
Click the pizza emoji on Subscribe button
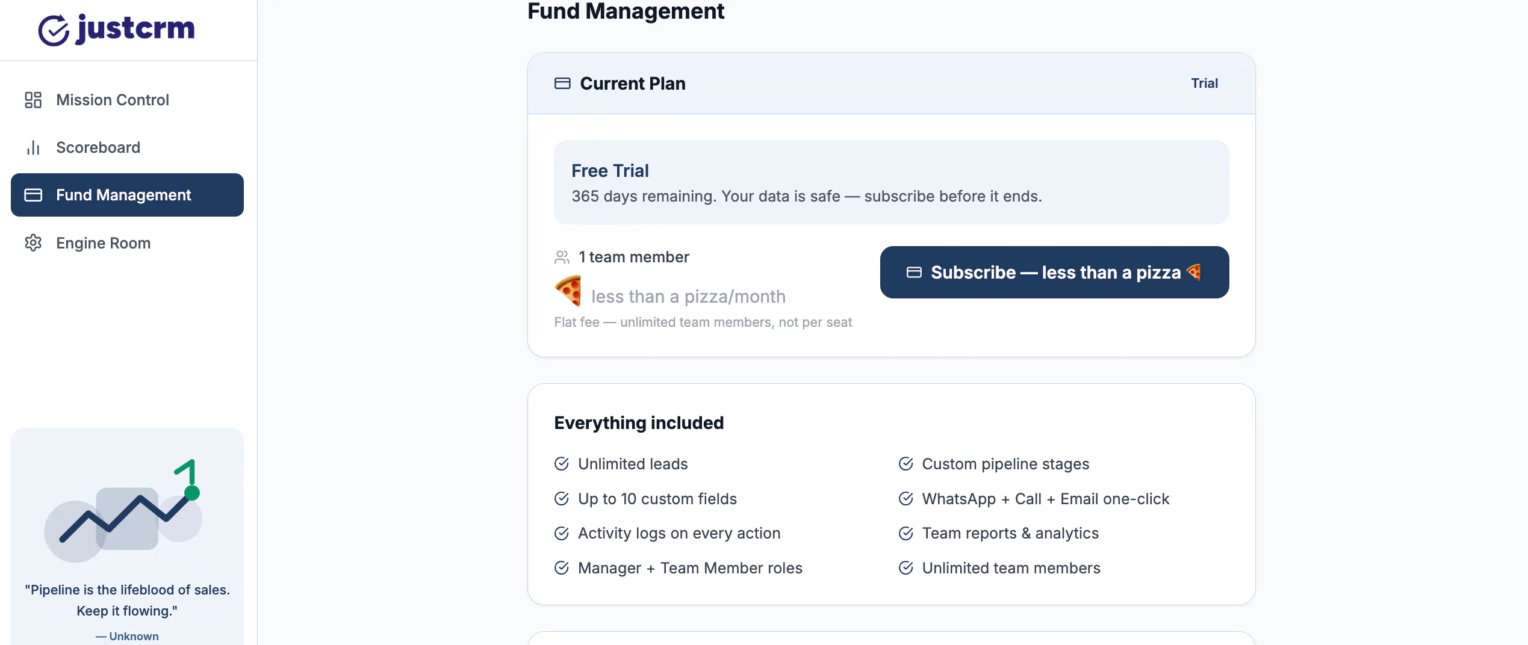tap(1193, 272)
